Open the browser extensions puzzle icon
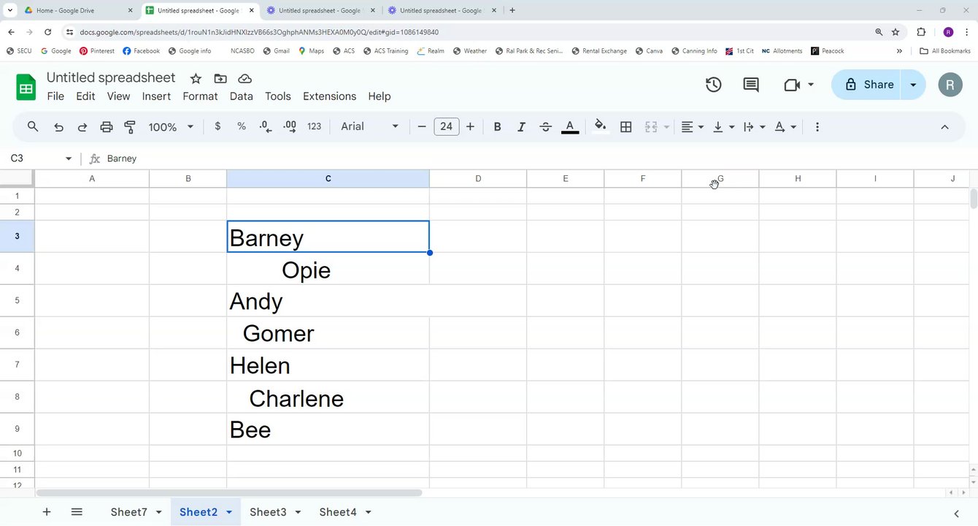 click(921, 32)
